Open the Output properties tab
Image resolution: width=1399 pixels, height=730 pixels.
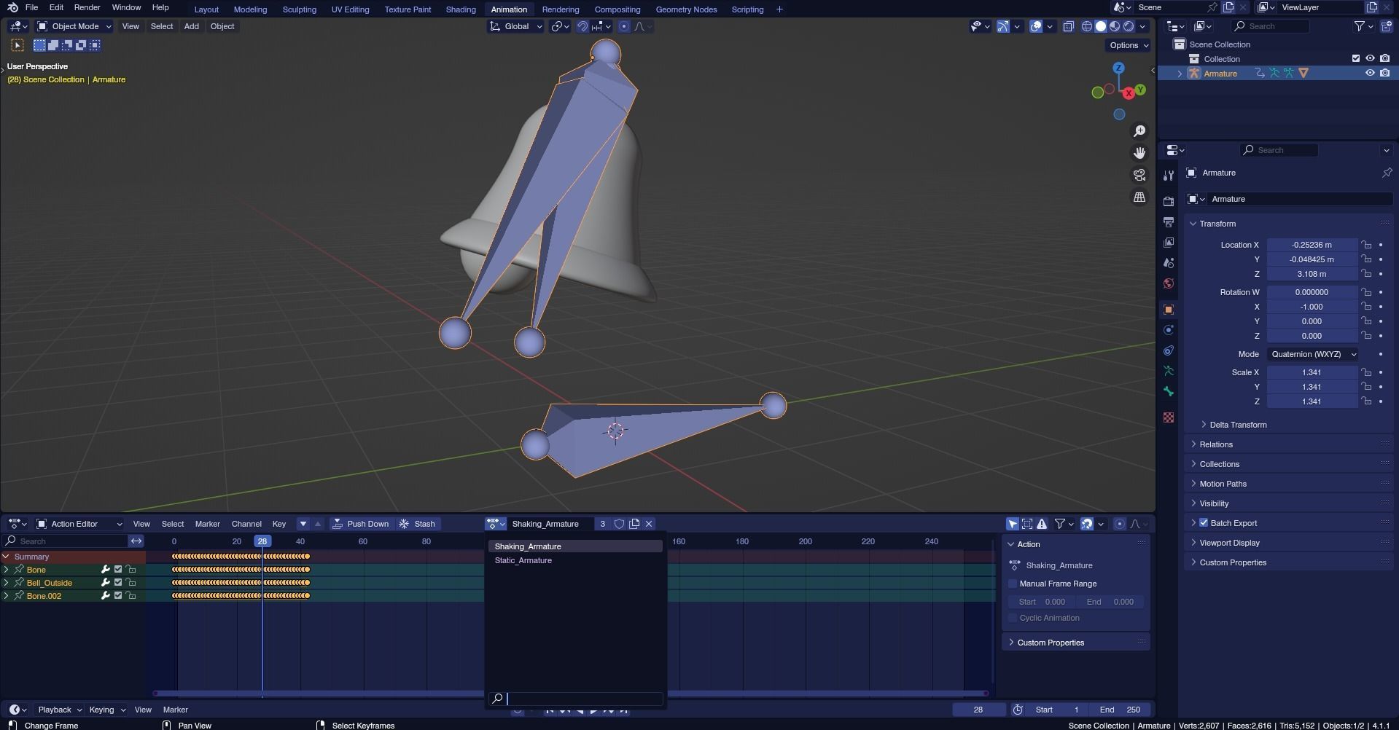[x=1169, y=221]
